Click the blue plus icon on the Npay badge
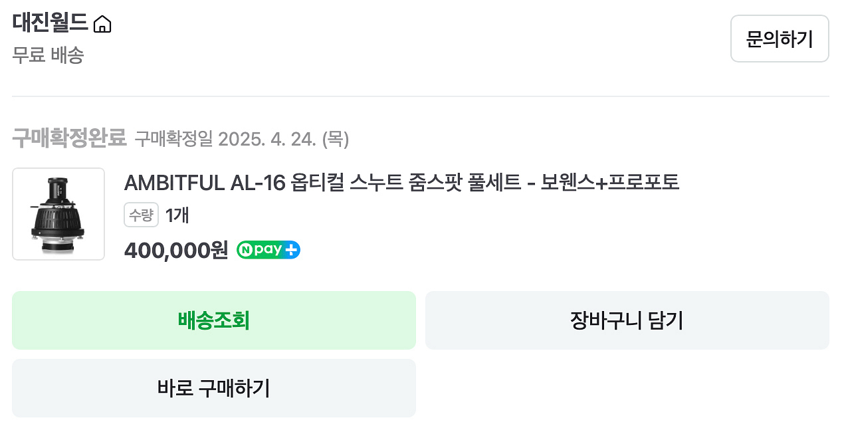Viewport: 844px width, 436px height. pyautogui.click(x=292, y=251)
